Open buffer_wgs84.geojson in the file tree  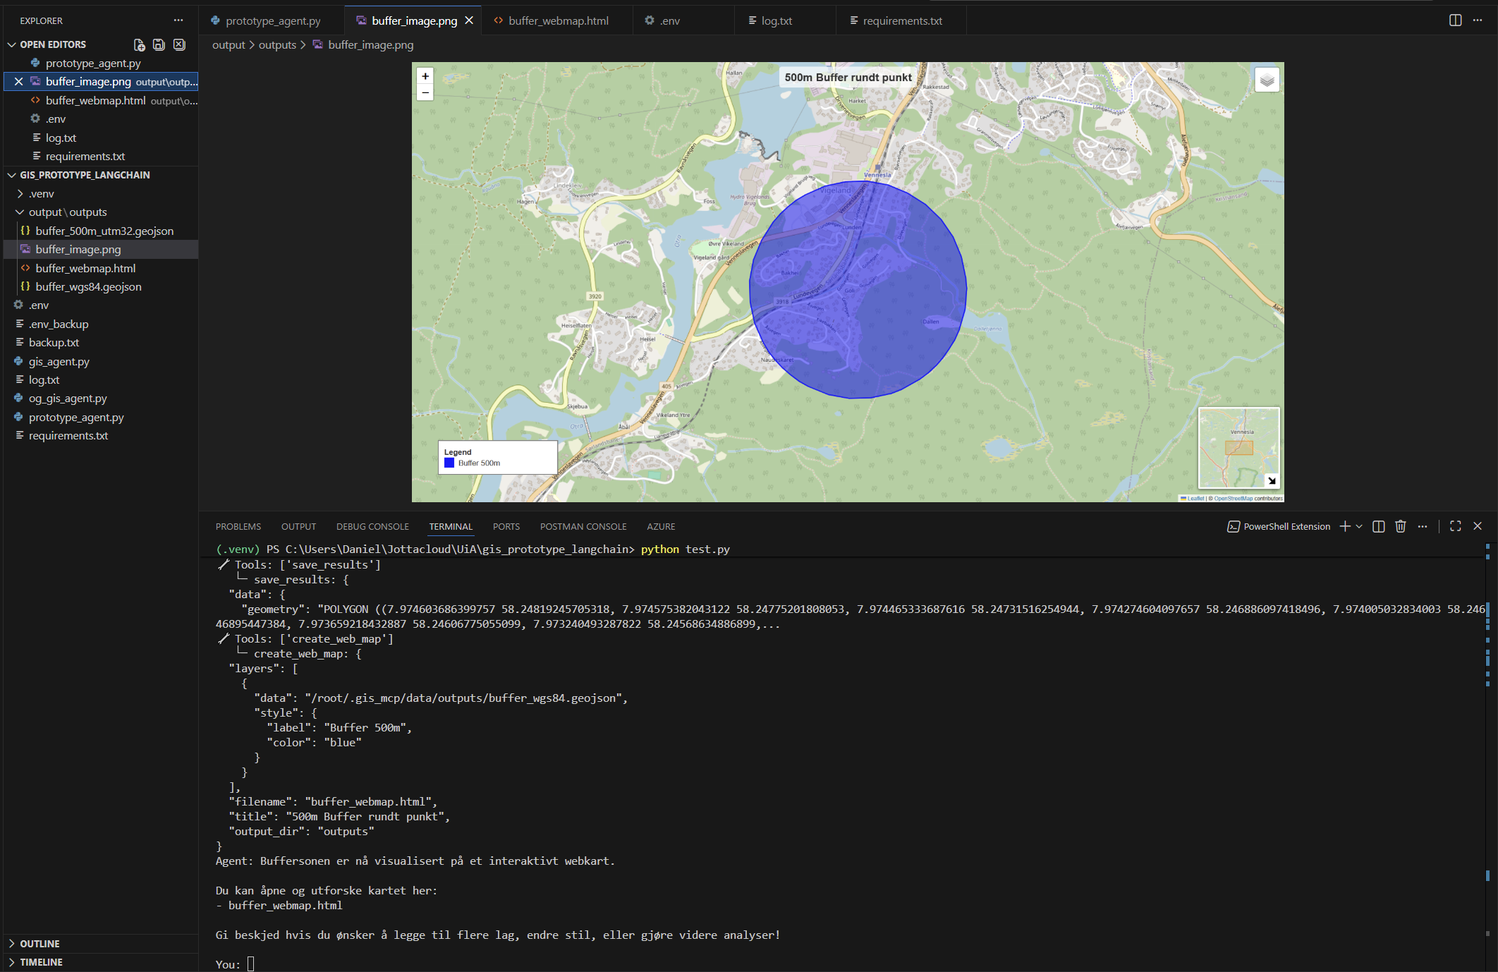(88, 286)
